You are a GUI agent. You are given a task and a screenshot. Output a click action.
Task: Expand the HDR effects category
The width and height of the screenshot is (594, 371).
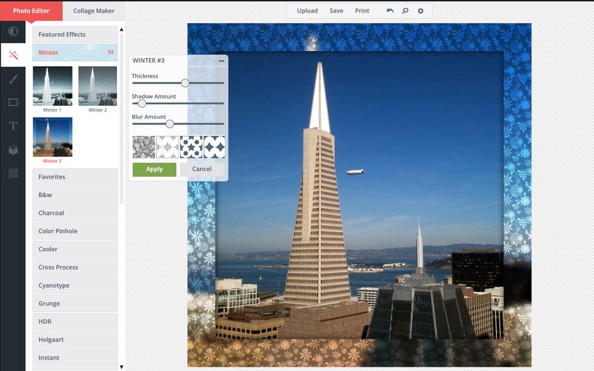click(x=75, y=321)
